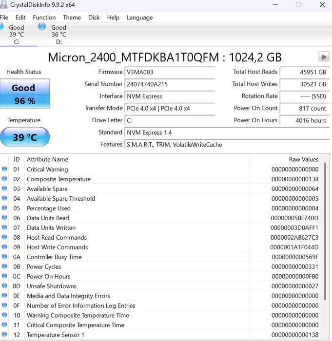Open the Disk menu
The image size is (332, 341).
point(94,18)
